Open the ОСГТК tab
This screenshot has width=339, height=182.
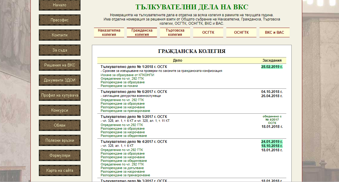click(x=208, y=32)
